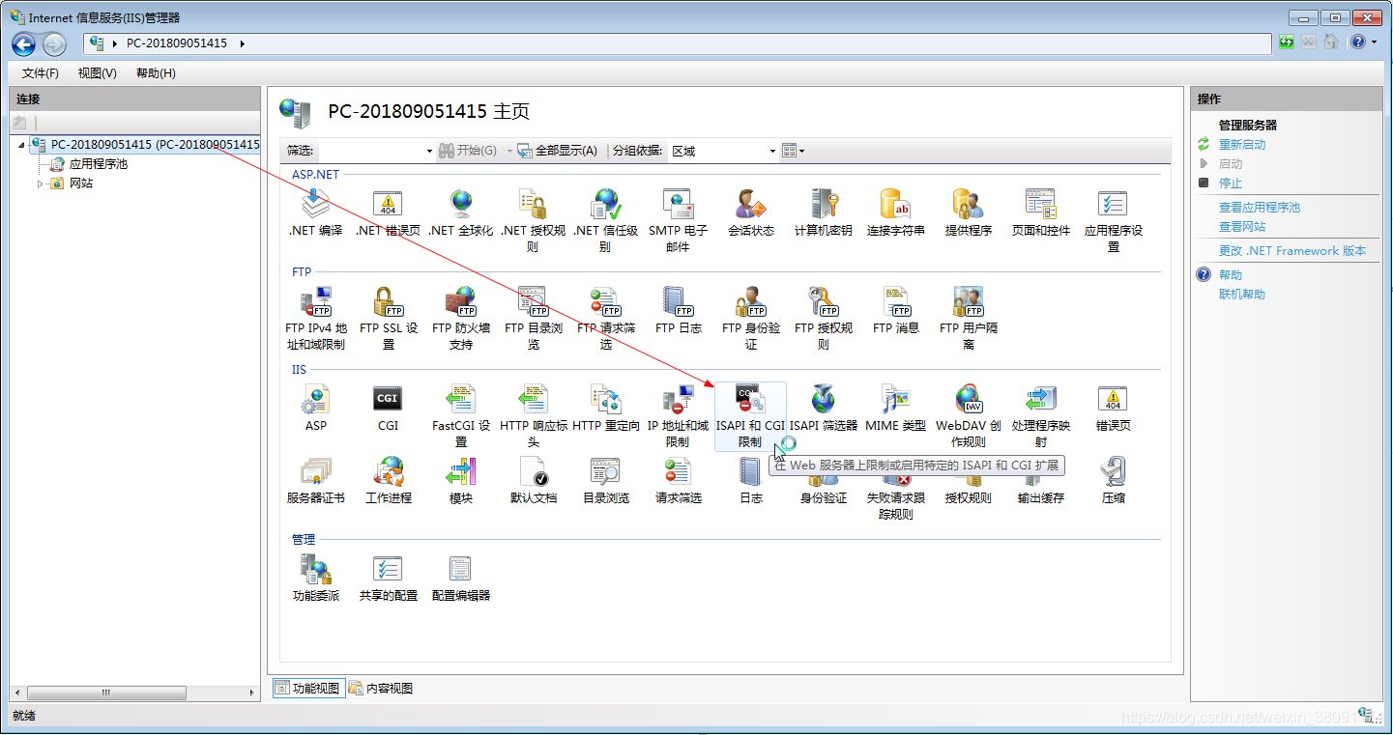The width and height of the screenshot is (1393, 735).
Task: Open the SMTP 电子邮件 feature
Action: pos(678,220)
